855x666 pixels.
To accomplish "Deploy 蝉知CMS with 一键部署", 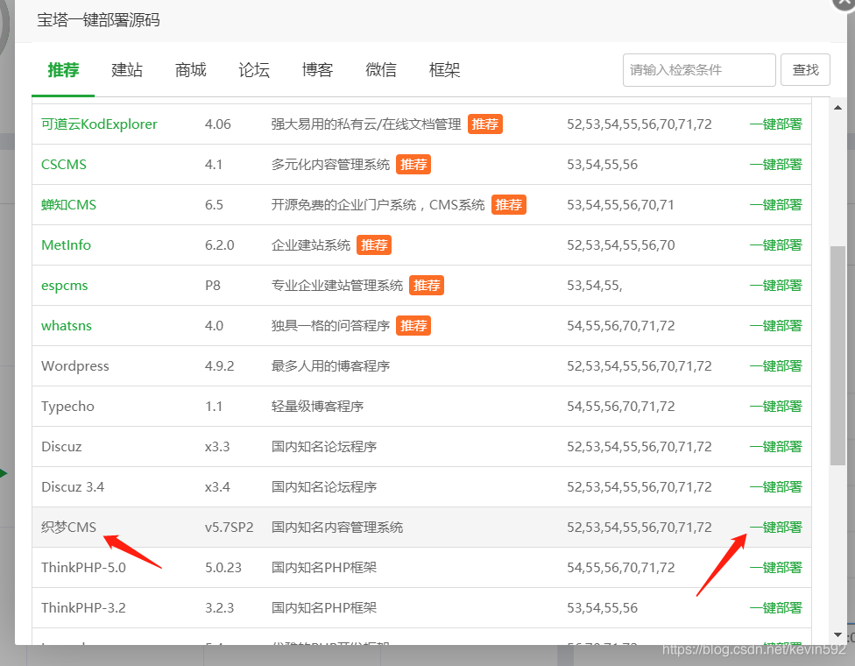I will click(776, 205).
